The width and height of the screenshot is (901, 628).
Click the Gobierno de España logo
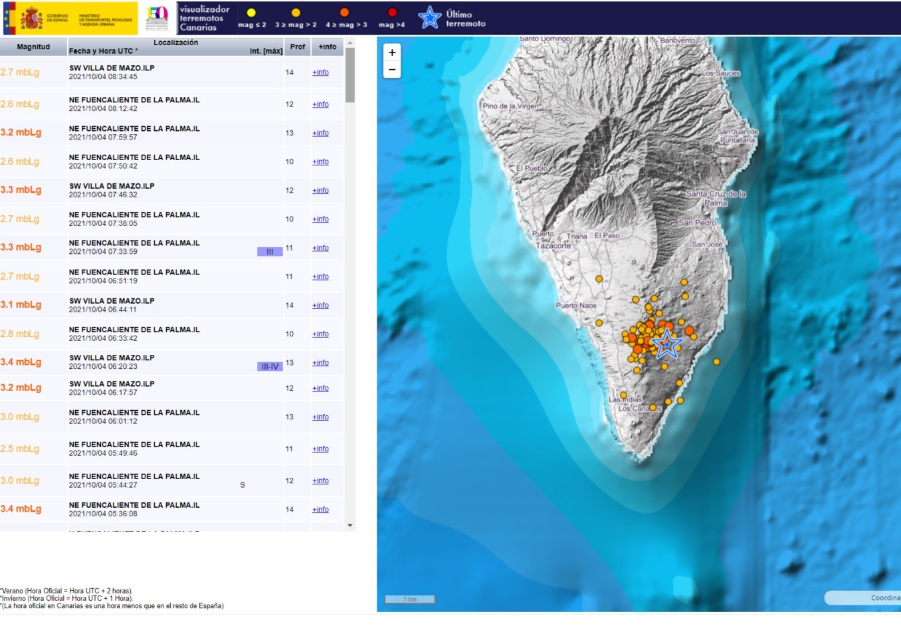click(x=70, y=19)
